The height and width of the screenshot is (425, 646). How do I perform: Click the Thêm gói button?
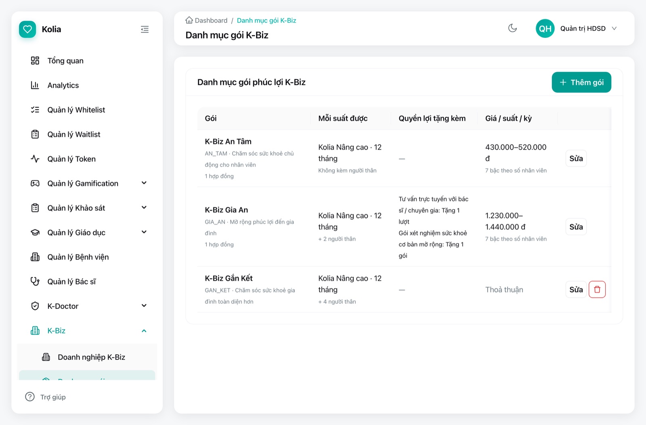(581, 82)
